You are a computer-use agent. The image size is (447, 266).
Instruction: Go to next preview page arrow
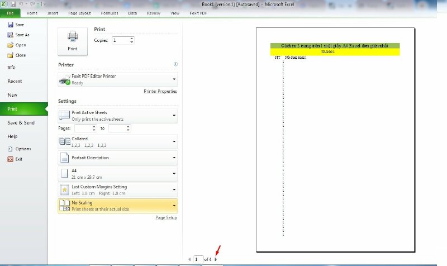tap(216, 259)
